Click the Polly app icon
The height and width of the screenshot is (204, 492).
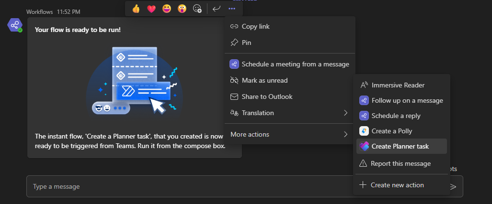click(x=364, y=131)
